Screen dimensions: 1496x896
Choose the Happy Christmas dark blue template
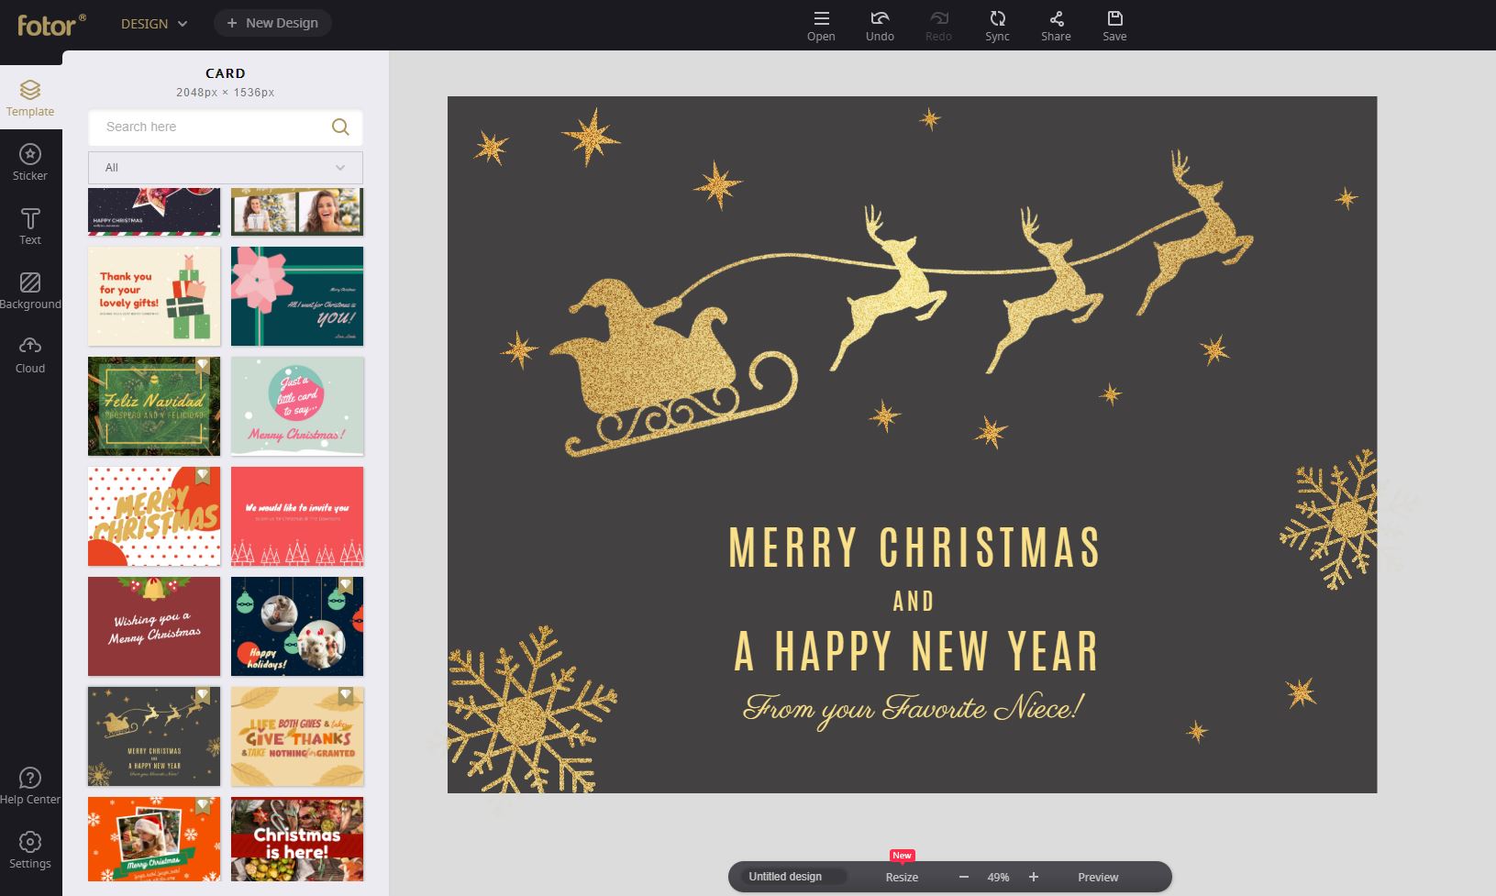coord(154,212)
